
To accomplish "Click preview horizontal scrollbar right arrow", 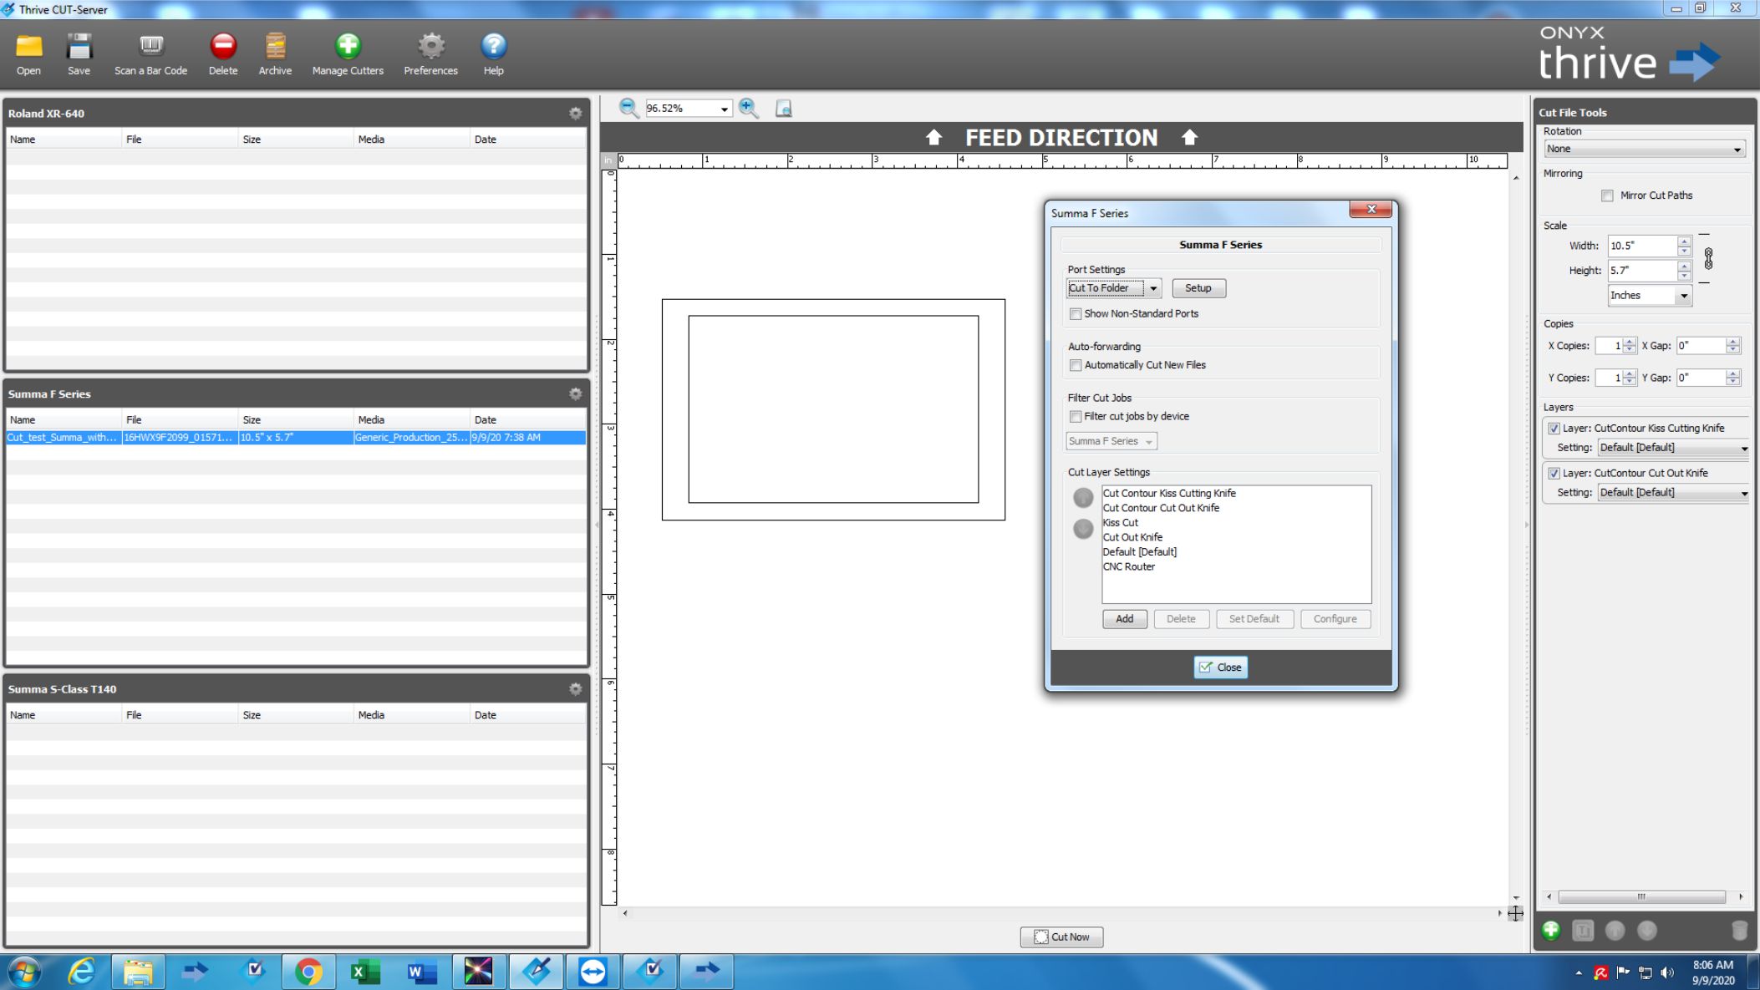I will click(1499, 913).
